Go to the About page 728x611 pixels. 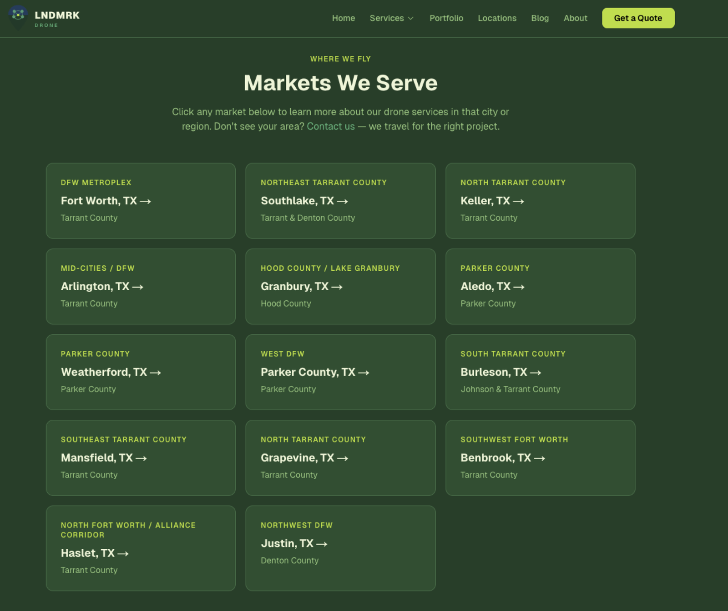pyautogui.click(x=575, y=18)
